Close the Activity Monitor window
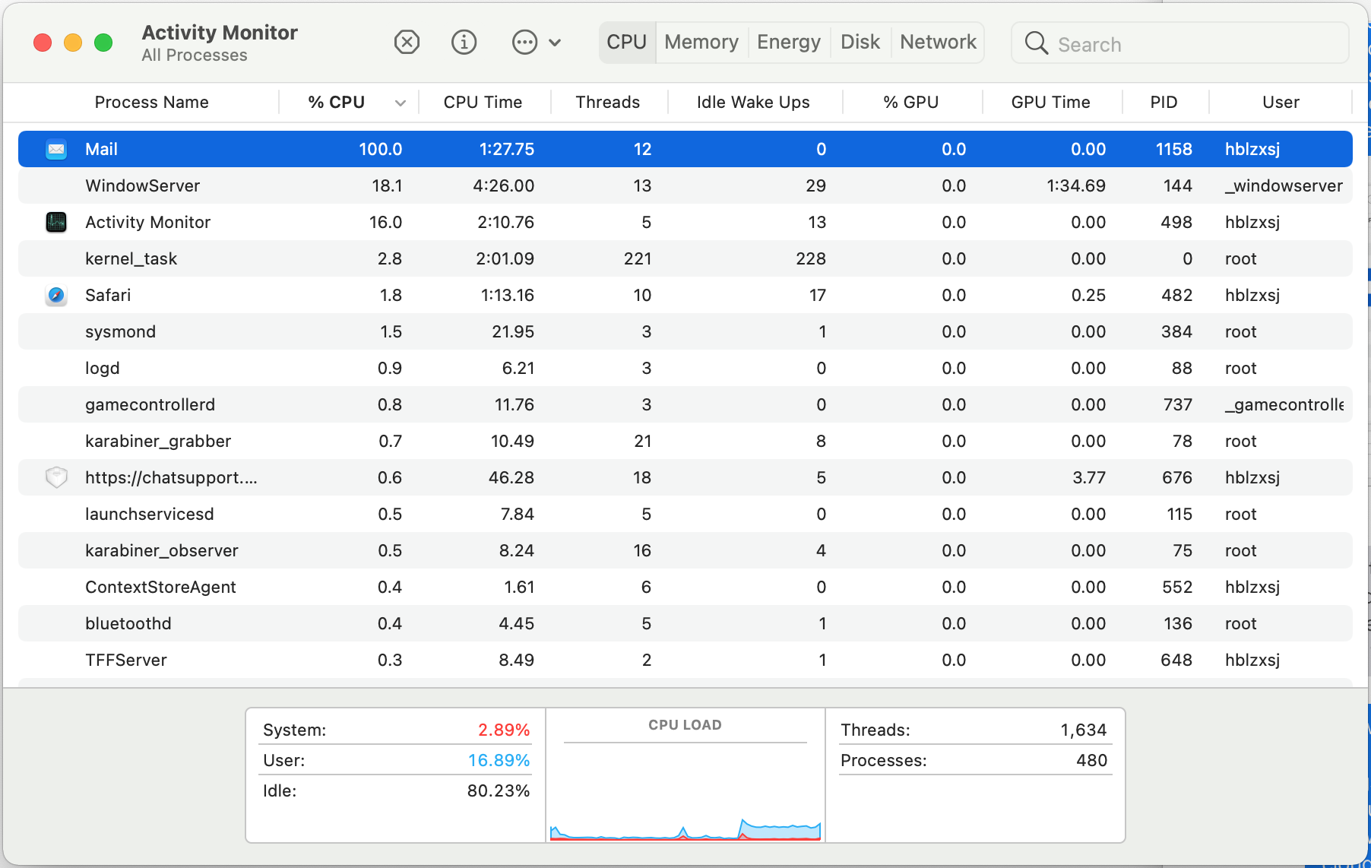Screen dimensions: 1371x868 43,43
